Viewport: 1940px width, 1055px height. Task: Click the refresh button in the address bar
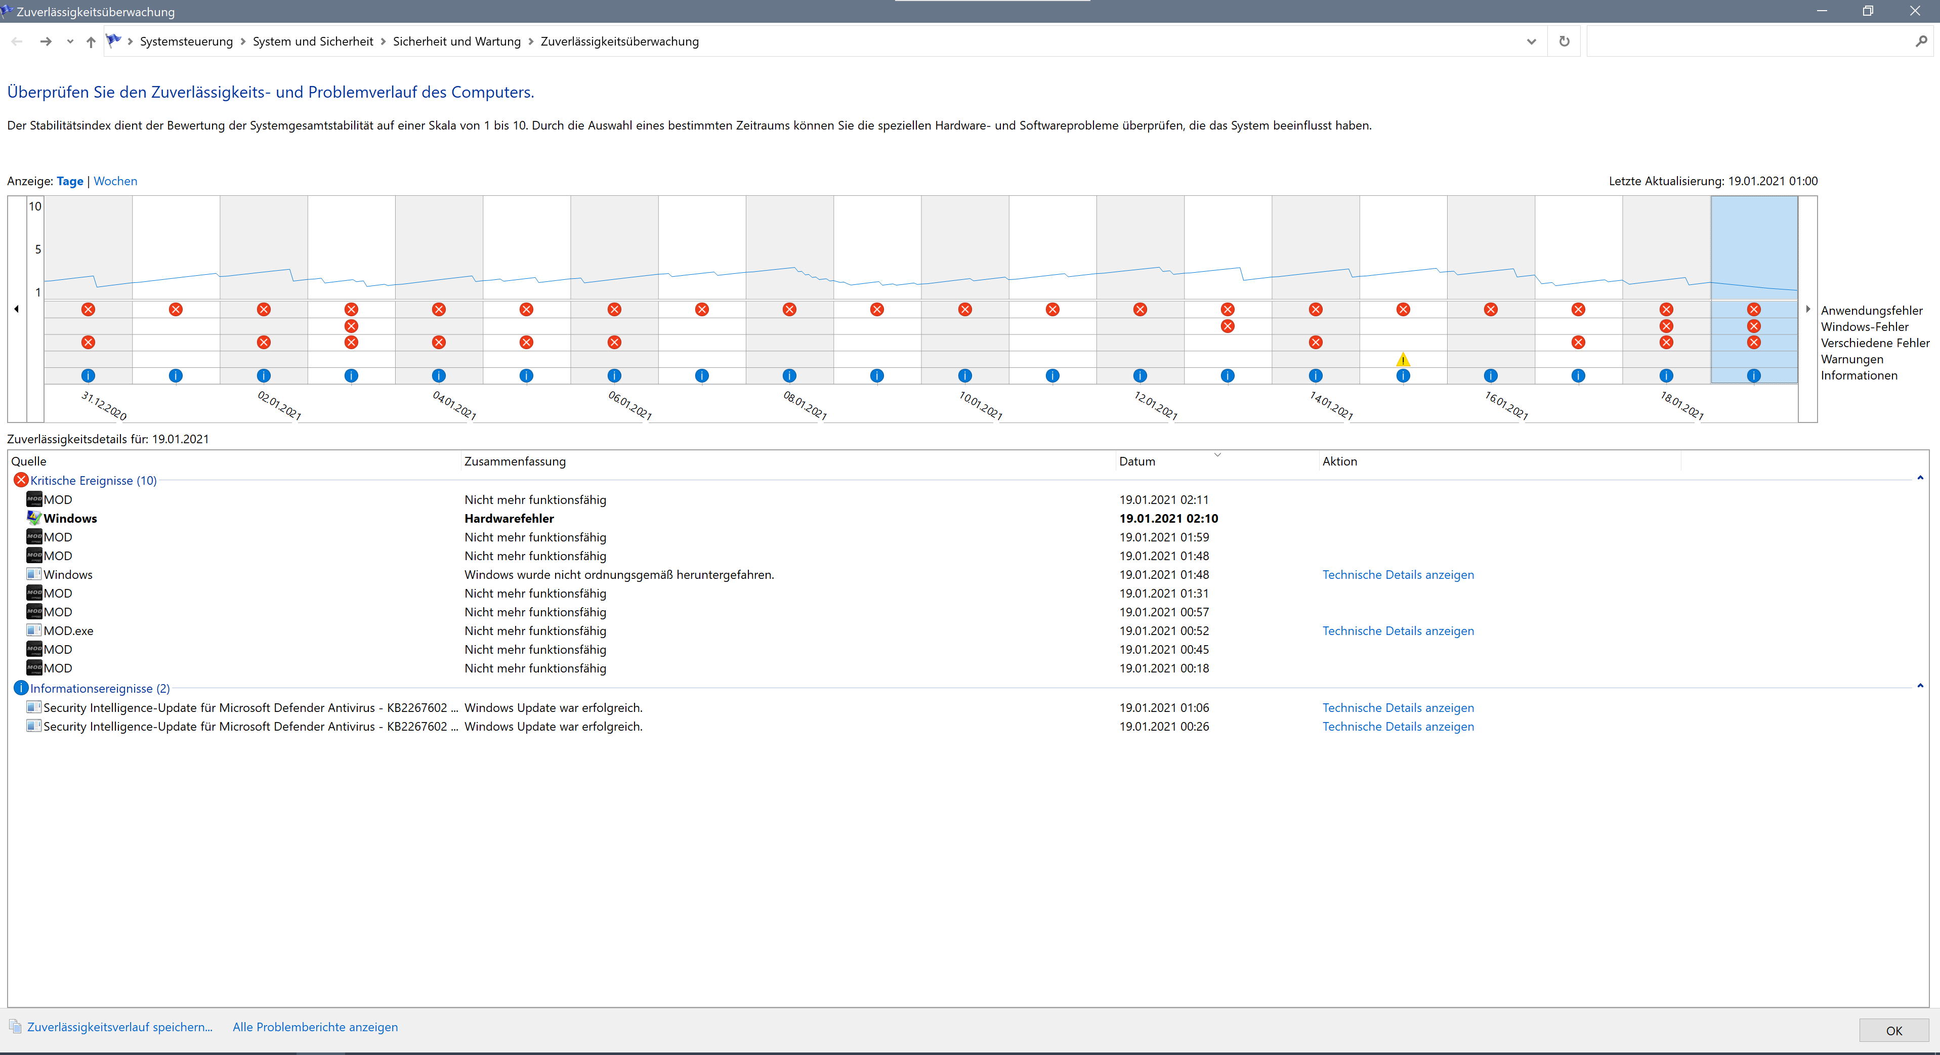(1564, 41)
